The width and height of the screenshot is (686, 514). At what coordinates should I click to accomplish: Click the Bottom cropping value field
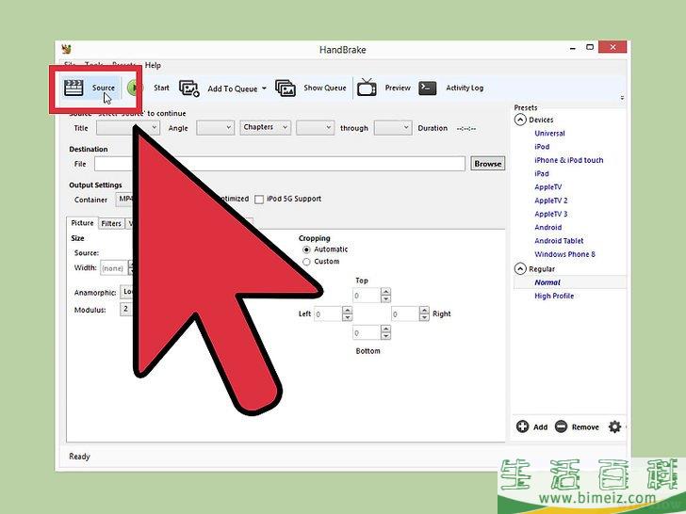367,332
